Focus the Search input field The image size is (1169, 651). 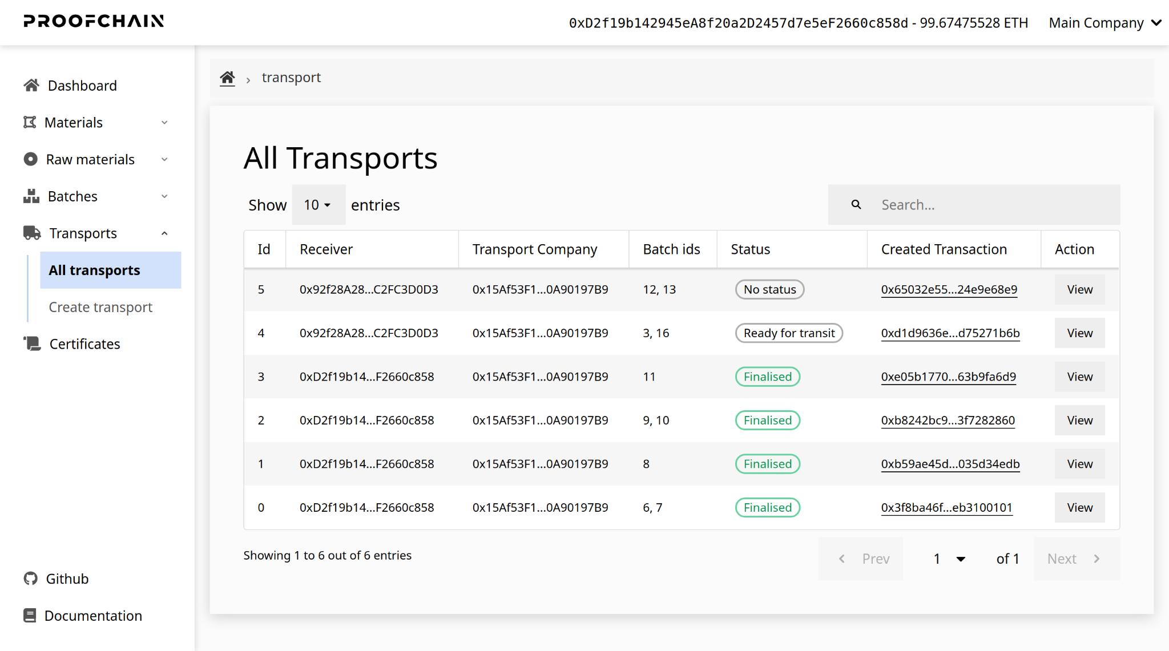[x=974, y=204]
